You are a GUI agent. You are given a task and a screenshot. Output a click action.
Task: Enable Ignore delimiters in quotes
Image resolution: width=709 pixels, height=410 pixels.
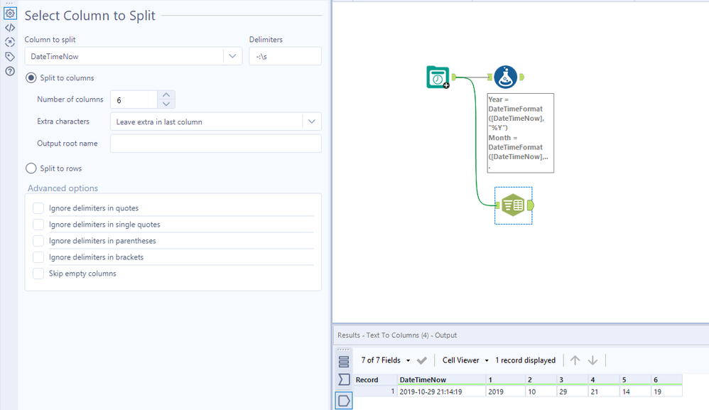pyautogui.click(x=38, y=208)
